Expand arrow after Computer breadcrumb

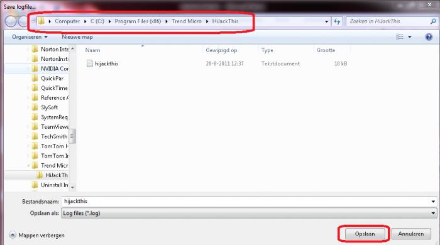click(85, 21)
